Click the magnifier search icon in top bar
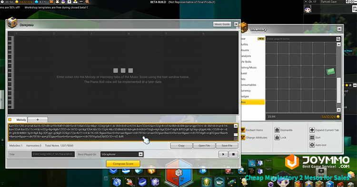The height and width of the screenshot is (187, 357). tap(87, 2)
